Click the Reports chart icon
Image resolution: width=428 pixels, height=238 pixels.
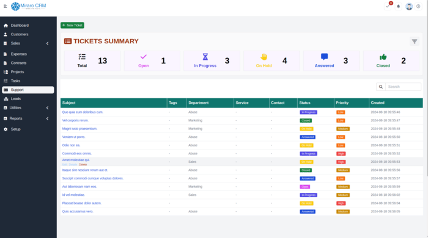click(5, 118)
